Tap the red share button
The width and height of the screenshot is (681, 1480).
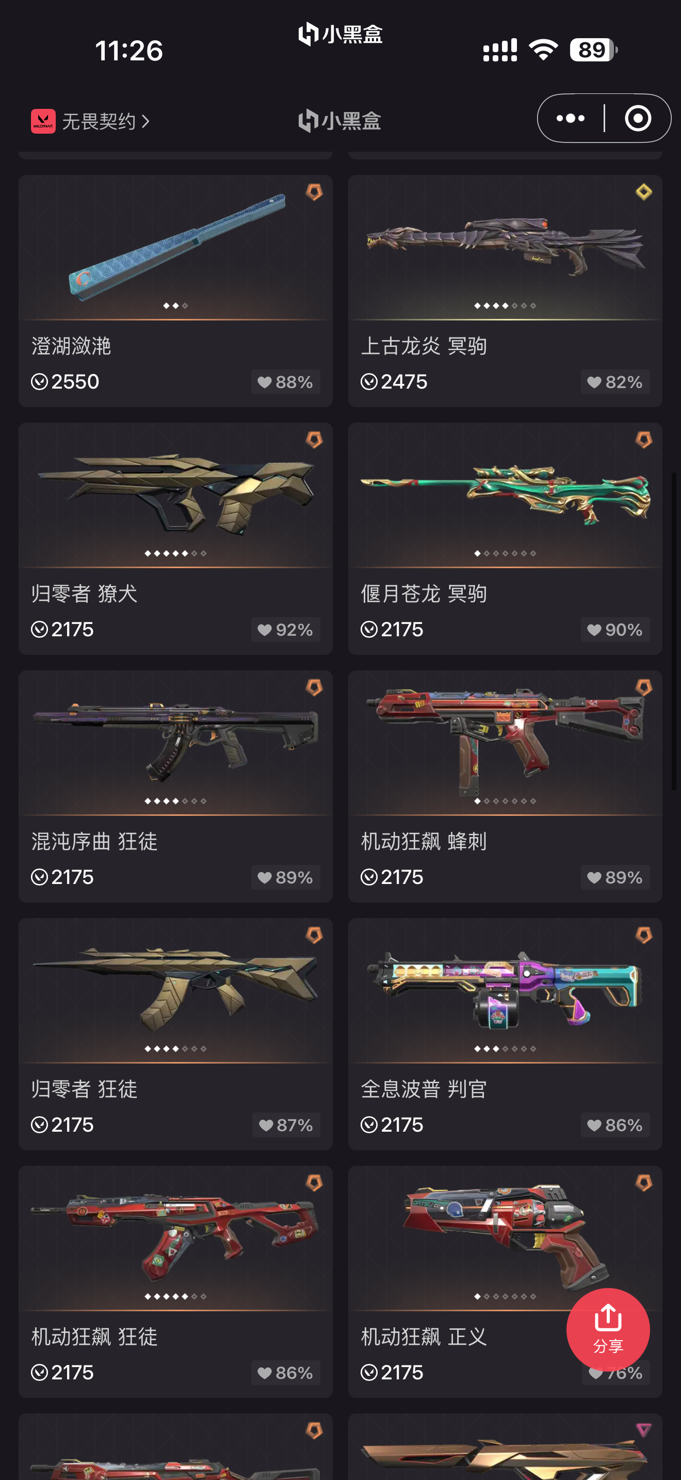[608, 1329]
